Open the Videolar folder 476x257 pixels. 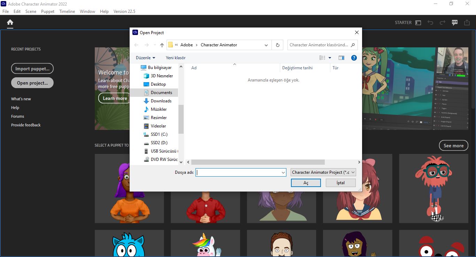[x=155, y=126]
